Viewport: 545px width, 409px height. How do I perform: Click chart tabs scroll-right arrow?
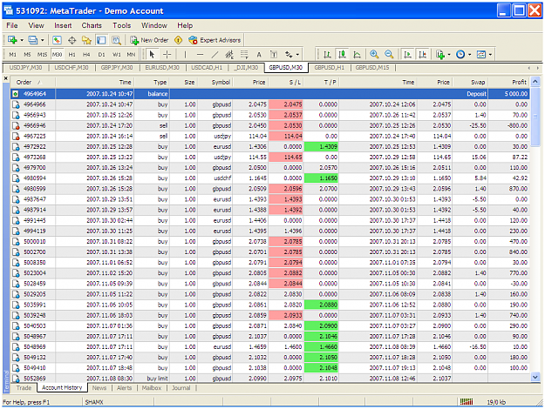[x=538, y=68]
